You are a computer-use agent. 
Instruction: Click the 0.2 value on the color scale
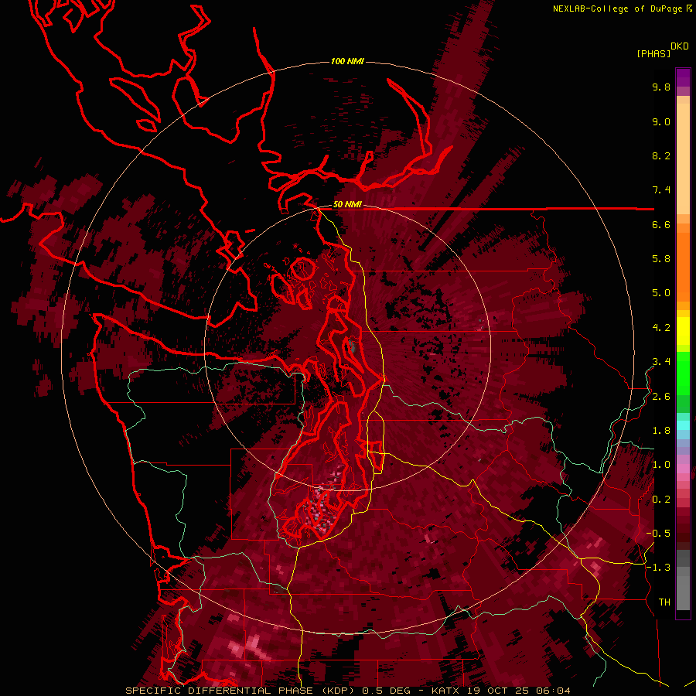pos(661,500)
